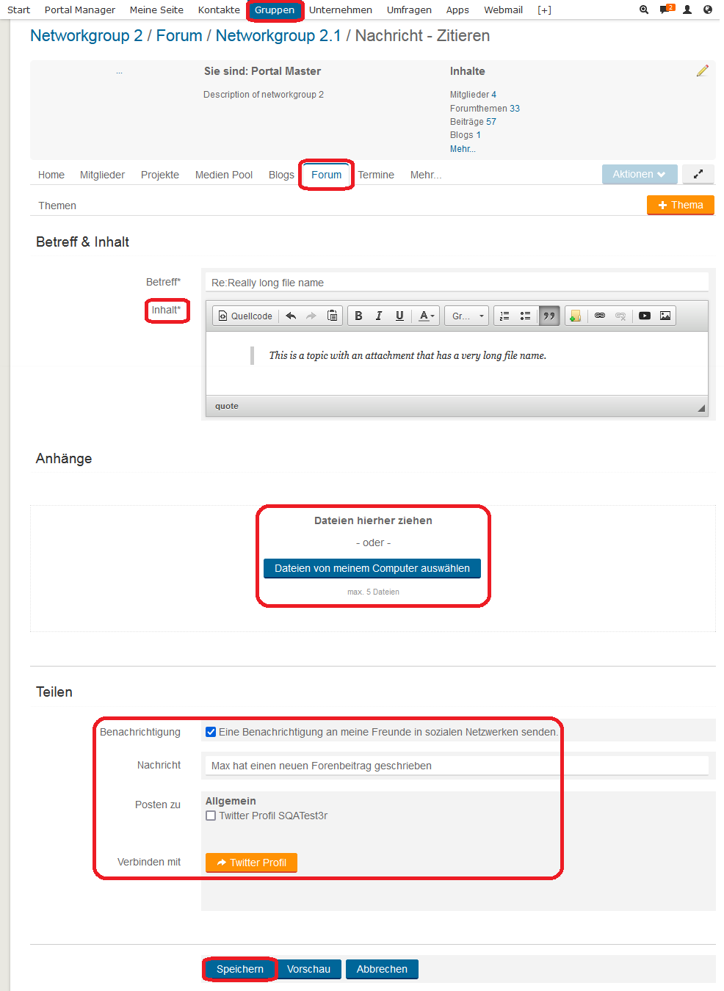
Task: Open messages with the notification badge
Action: 667,10
